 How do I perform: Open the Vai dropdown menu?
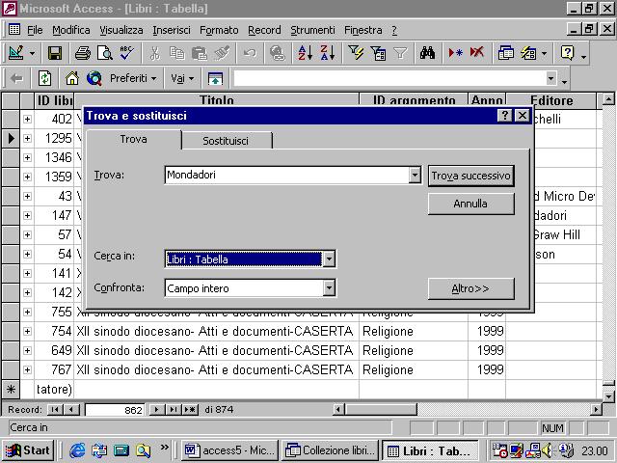pyautogui.click(x=182, y=78)
